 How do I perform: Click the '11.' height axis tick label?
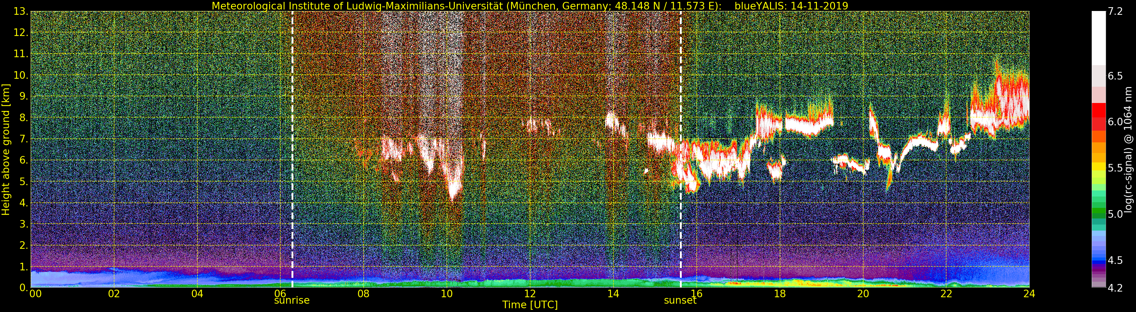click(x=21, y=54)
